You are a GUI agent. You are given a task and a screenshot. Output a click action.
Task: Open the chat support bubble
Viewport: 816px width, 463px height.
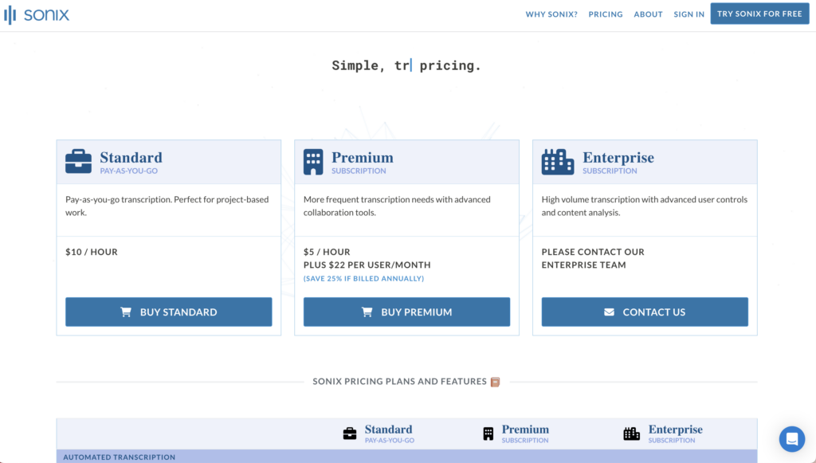(x=791, y=438)
